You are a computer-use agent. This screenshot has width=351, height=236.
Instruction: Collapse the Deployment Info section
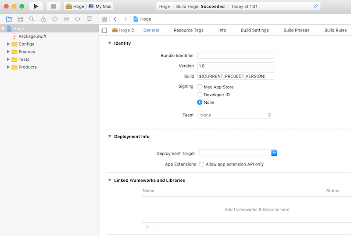110,136
